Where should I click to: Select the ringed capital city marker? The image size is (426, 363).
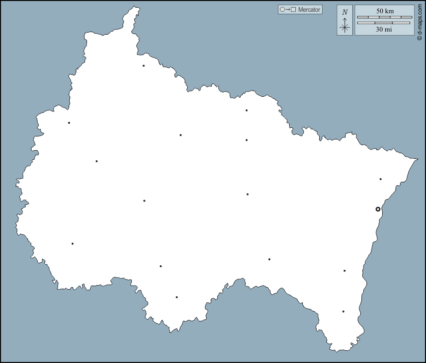coord(378,209)
